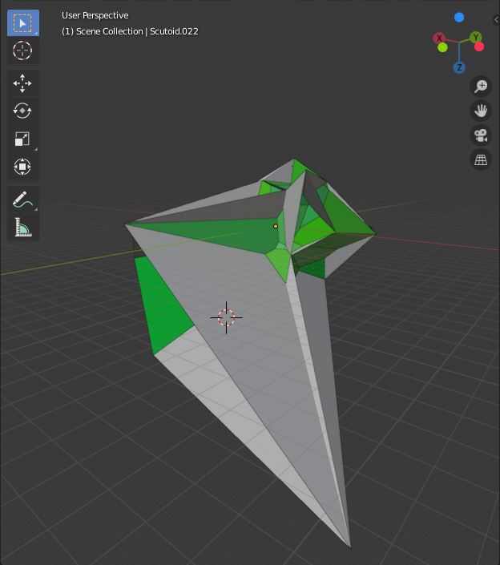This screenshot has height=565, width=500.
Task: Click the zoom magnifier viewport button
Action: 481,87
